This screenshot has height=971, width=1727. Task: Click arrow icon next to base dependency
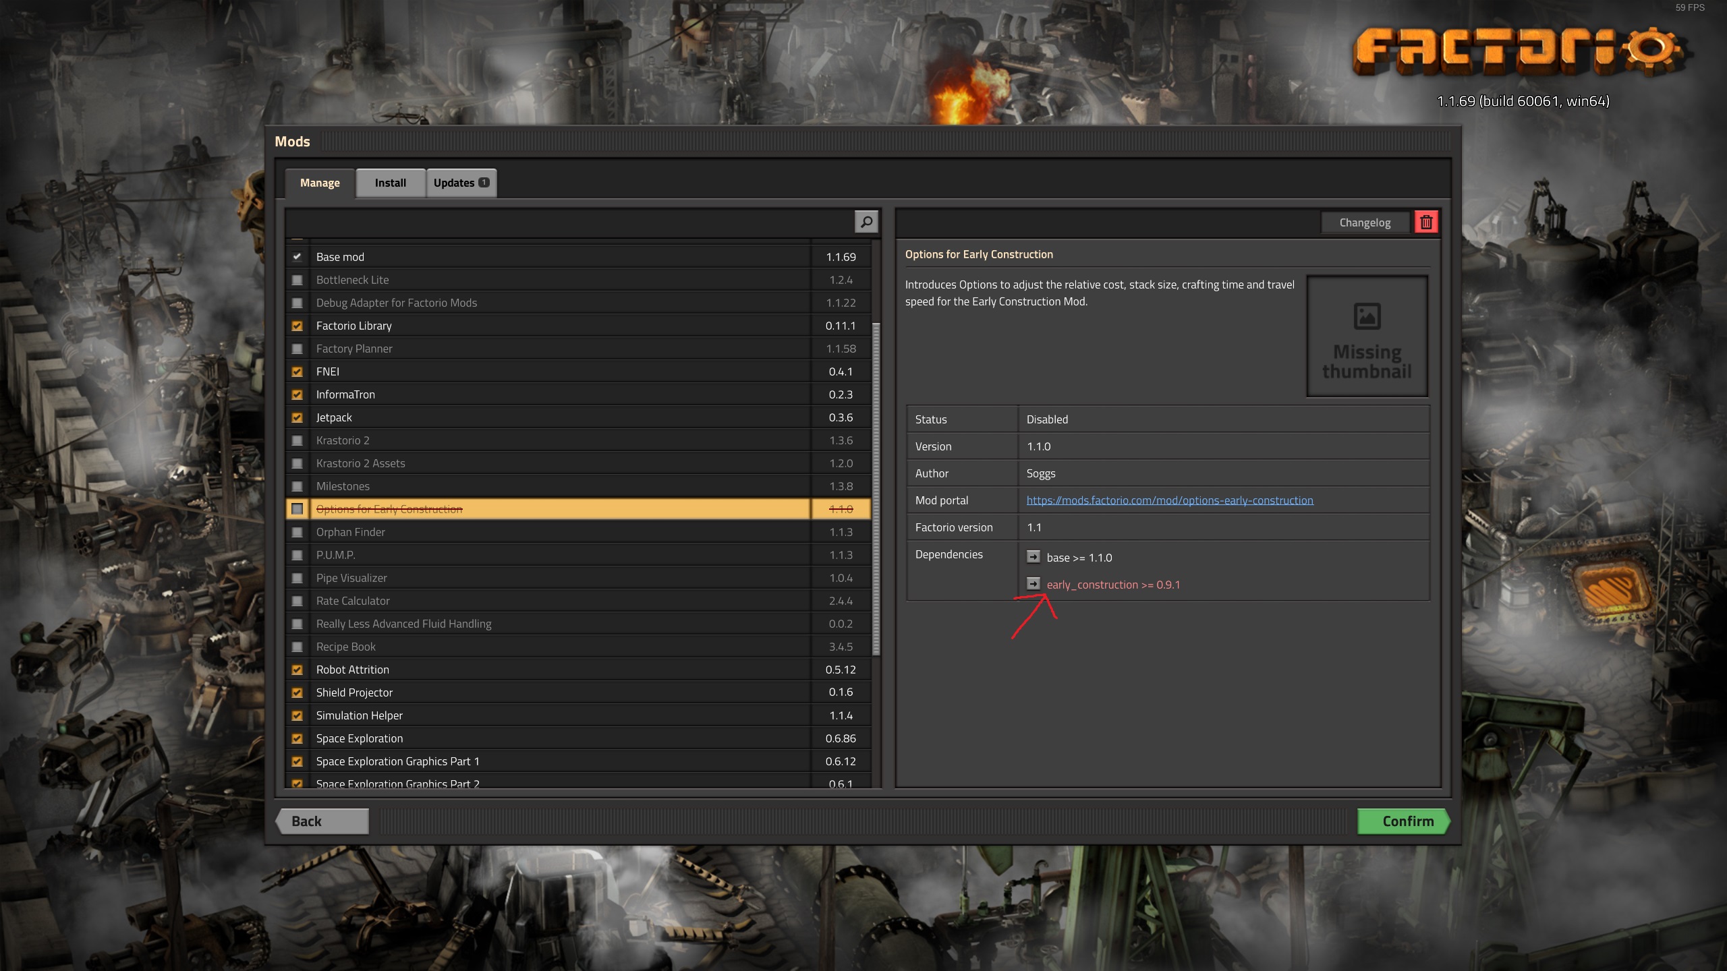1033,557
